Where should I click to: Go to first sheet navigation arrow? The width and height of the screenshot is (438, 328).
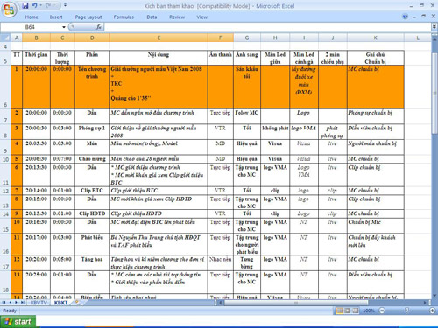tap(4, 303)
